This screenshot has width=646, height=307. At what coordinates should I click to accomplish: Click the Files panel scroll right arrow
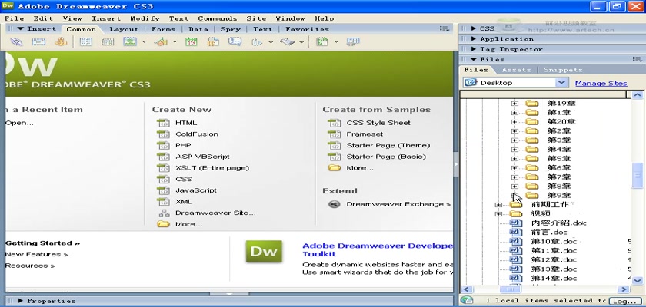(624, 289)
